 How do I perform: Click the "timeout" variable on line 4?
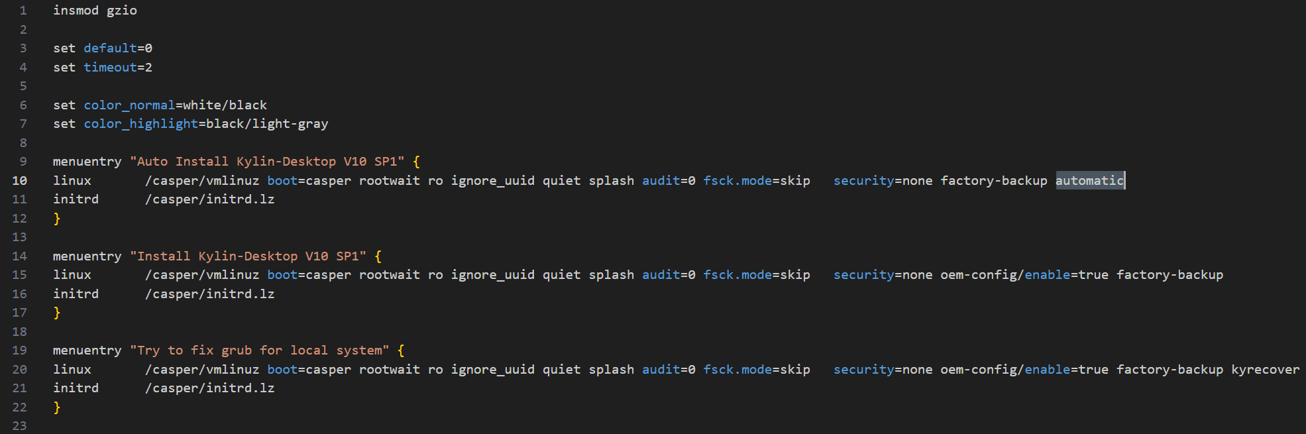(x=110, y=68)
